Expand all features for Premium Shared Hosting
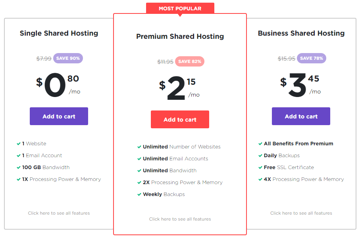Viewport: 360px width, 236px height. [180, 219]
